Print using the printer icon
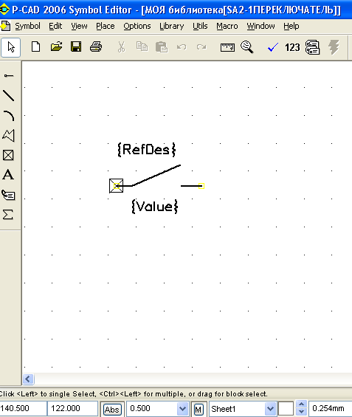This screenshot has width=352, height=417. tap(96, 46)
